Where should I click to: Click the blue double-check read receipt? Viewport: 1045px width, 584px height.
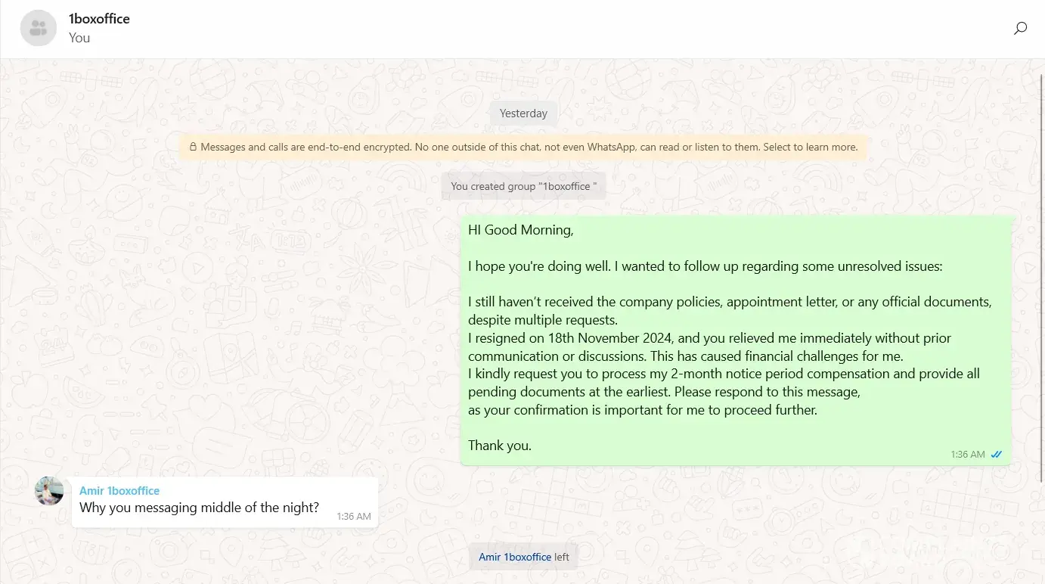tap(997, 455)
